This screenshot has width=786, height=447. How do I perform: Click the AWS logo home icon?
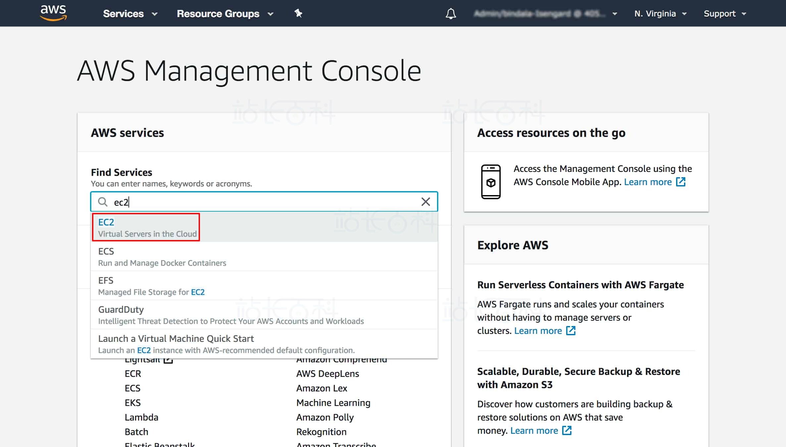coord(53,13)
